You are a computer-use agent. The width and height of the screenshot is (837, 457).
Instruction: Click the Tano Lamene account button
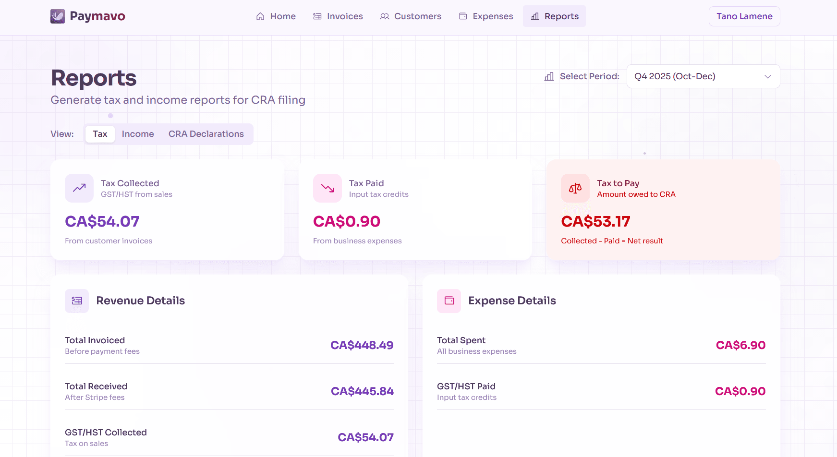tap(744, 16)
